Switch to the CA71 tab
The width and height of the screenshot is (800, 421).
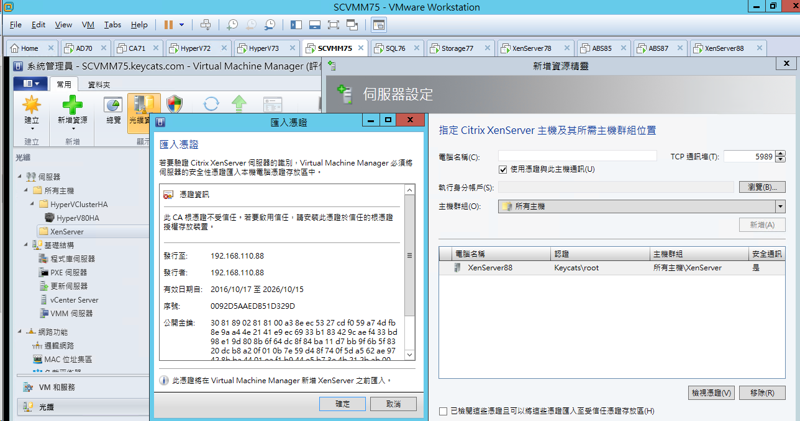[x=137, y=48]
